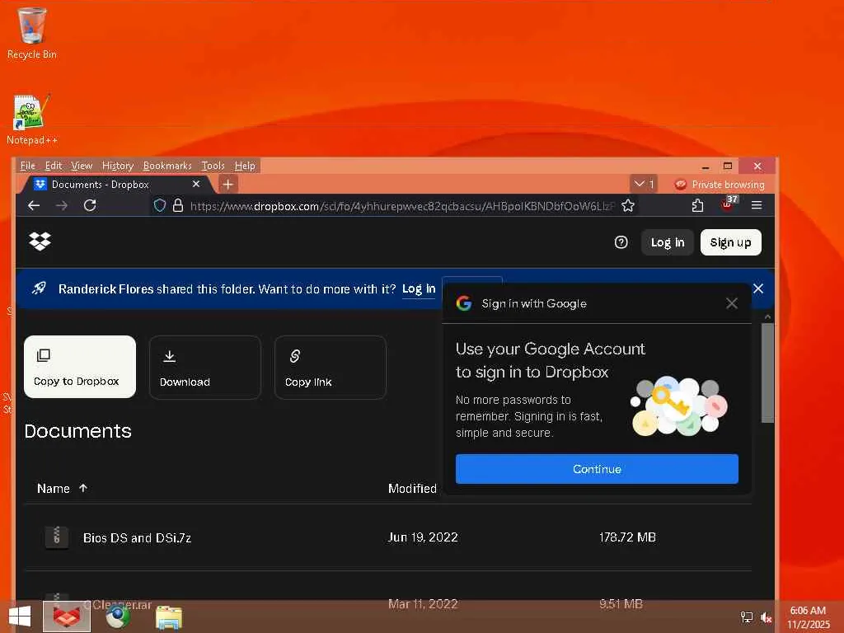
Task: Open the Bookmarks menu
Action: pos(167,166)
